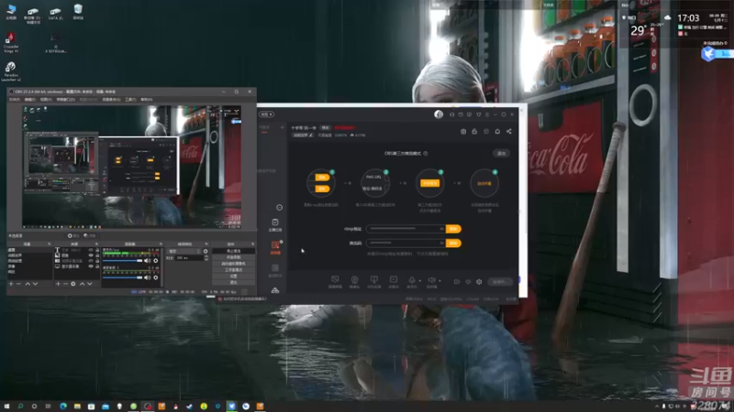The height and width of the screenshot is (412, 734).
Task: Open the View menu in OBS
Action: tap(46, 99)
